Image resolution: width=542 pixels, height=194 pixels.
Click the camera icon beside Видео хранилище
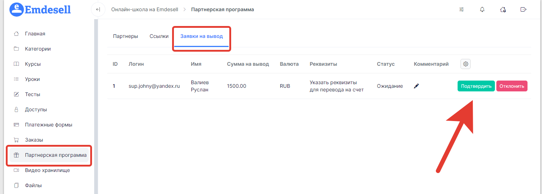pyautogui.click(x=16, y=170)
